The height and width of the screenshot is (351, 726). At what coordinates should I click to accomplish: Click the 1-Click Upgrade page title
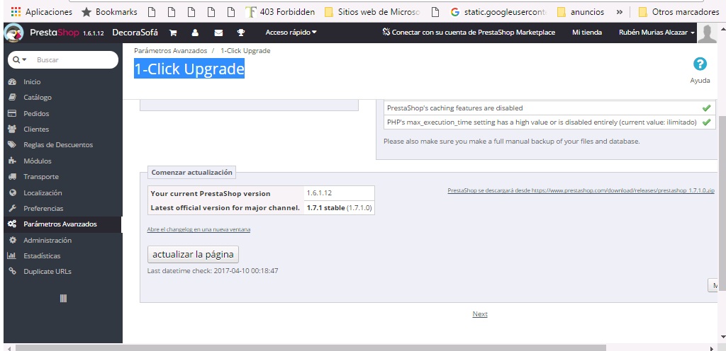(189, 69)
